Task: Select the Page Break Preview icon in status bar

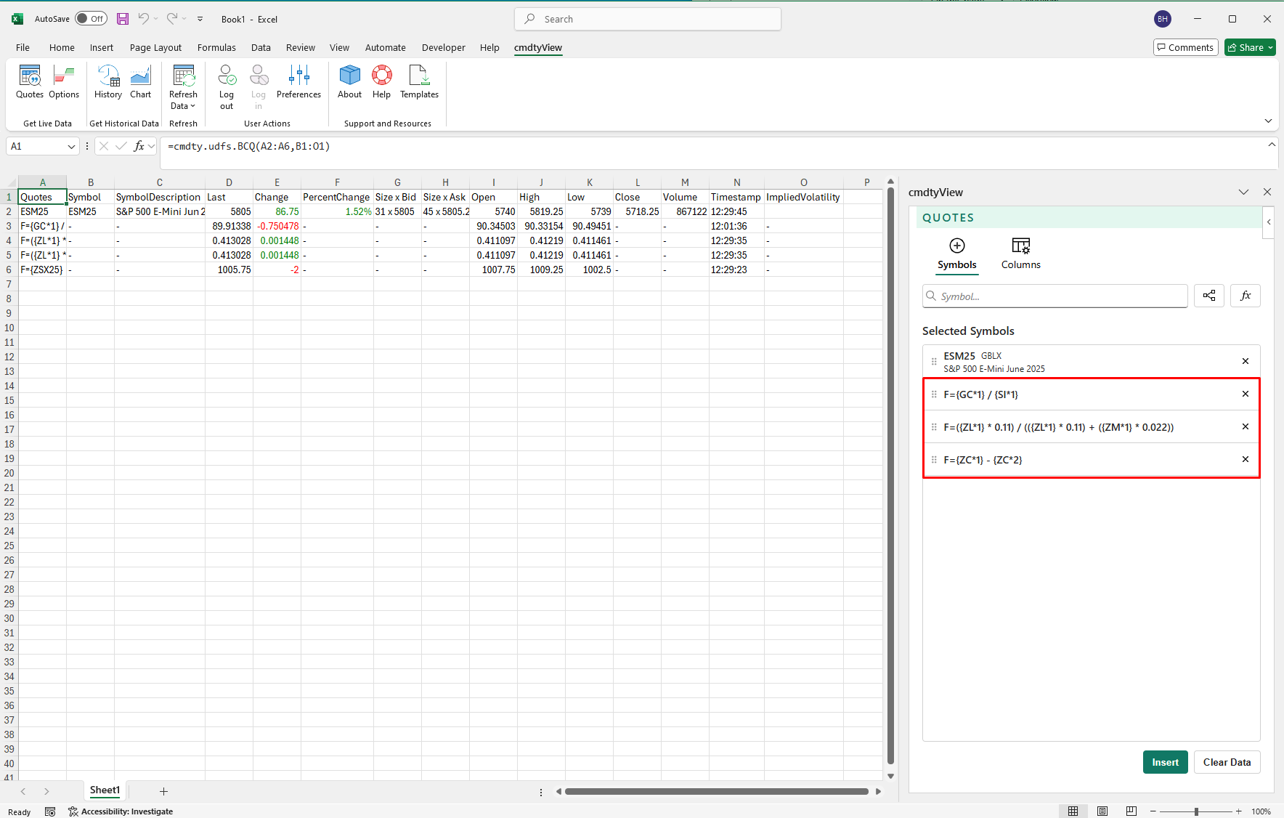Action: (1131, 811)
